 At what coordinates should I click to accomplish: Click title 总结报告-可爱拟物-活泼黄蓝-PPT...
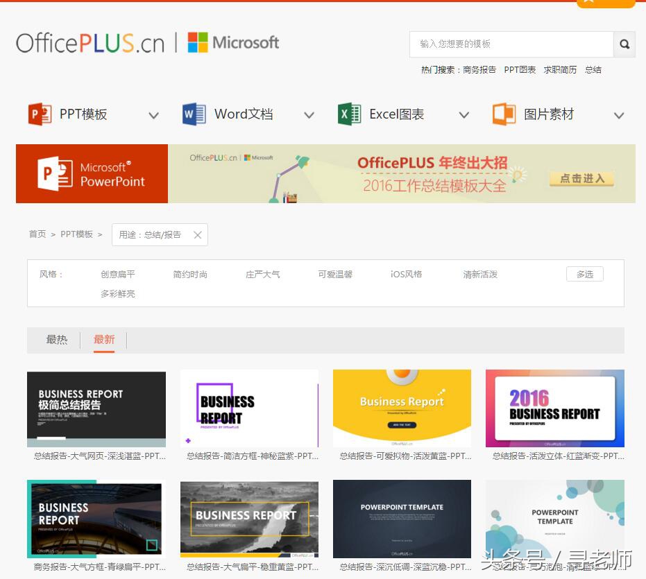(405, 456)
